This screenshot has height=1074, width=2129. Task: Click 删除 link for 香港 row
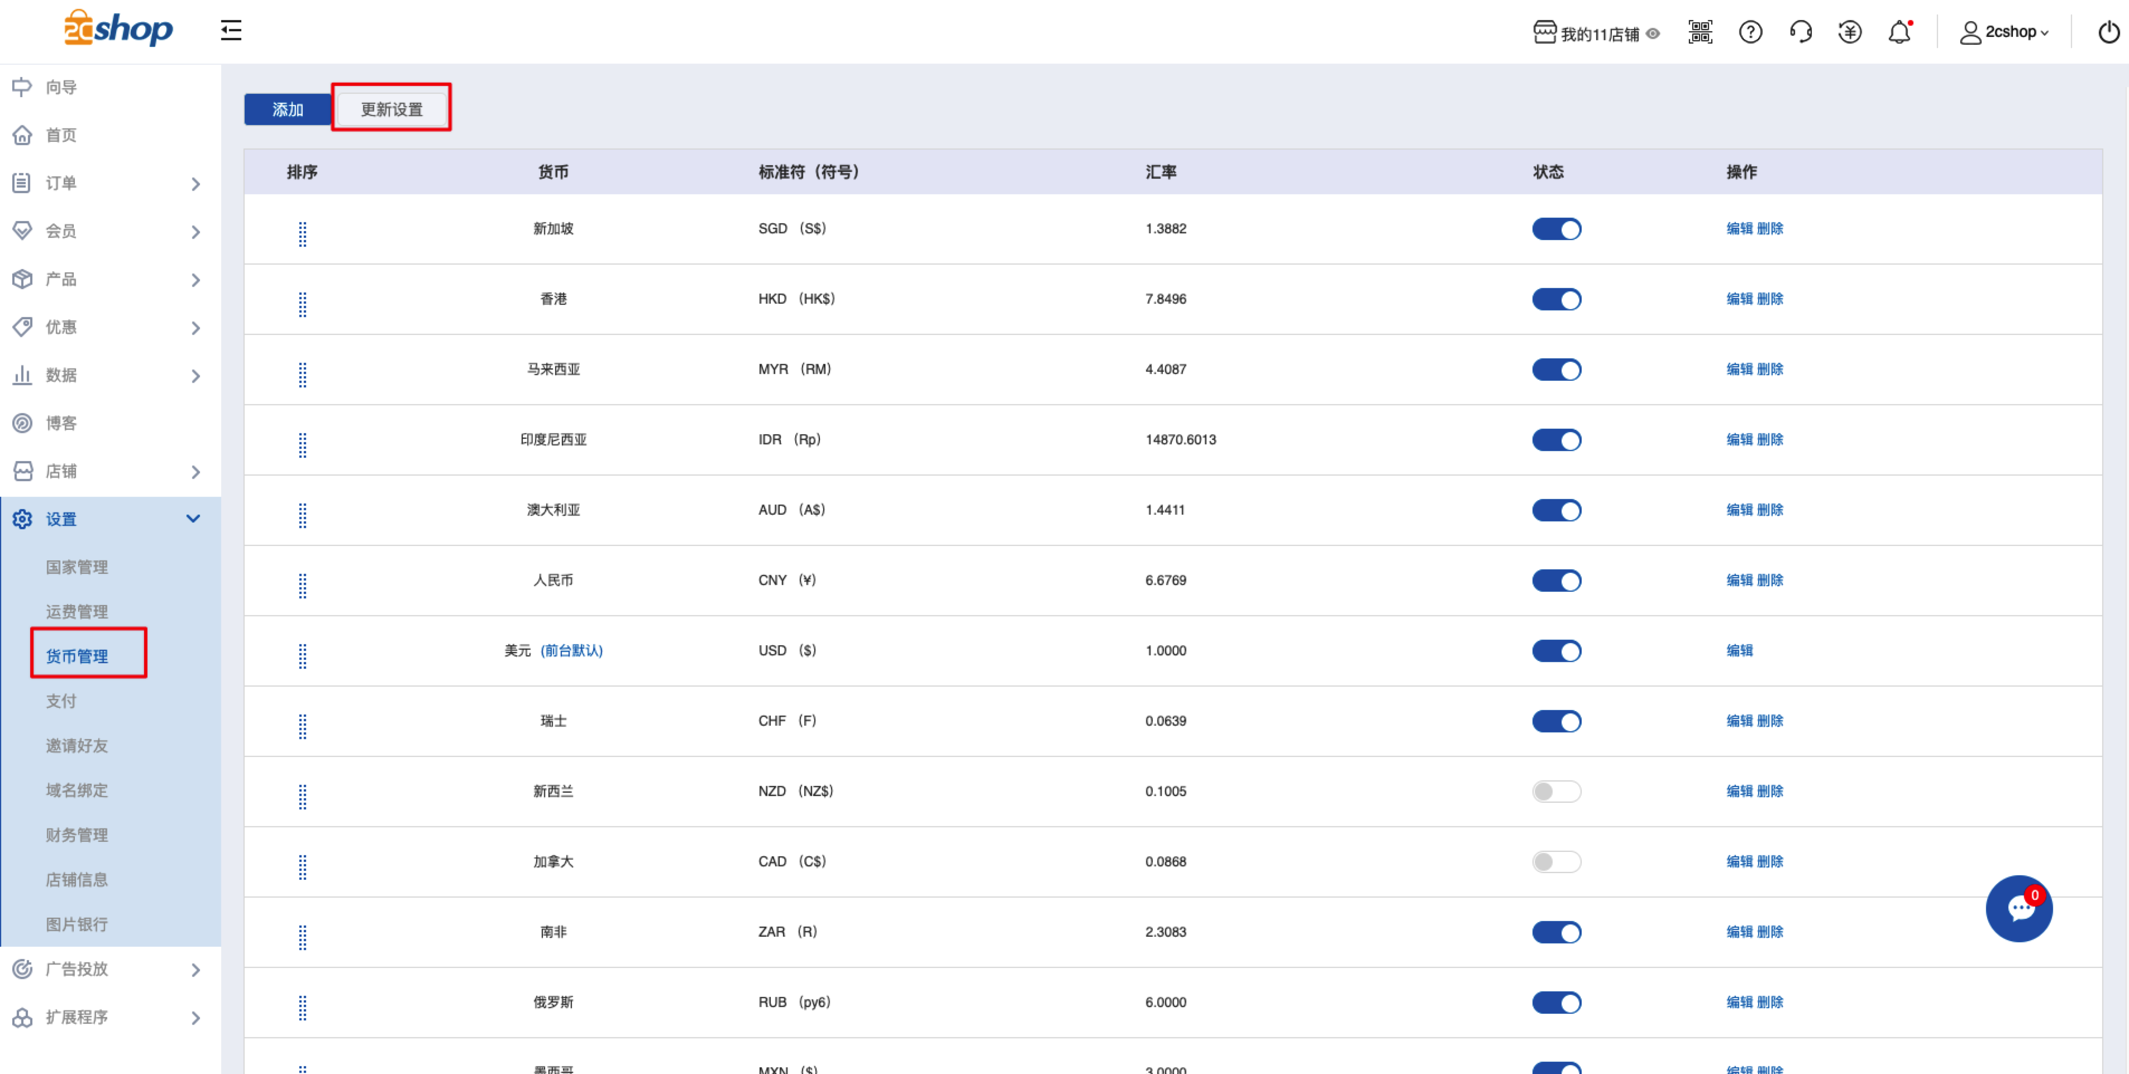tap(1769, 299)
